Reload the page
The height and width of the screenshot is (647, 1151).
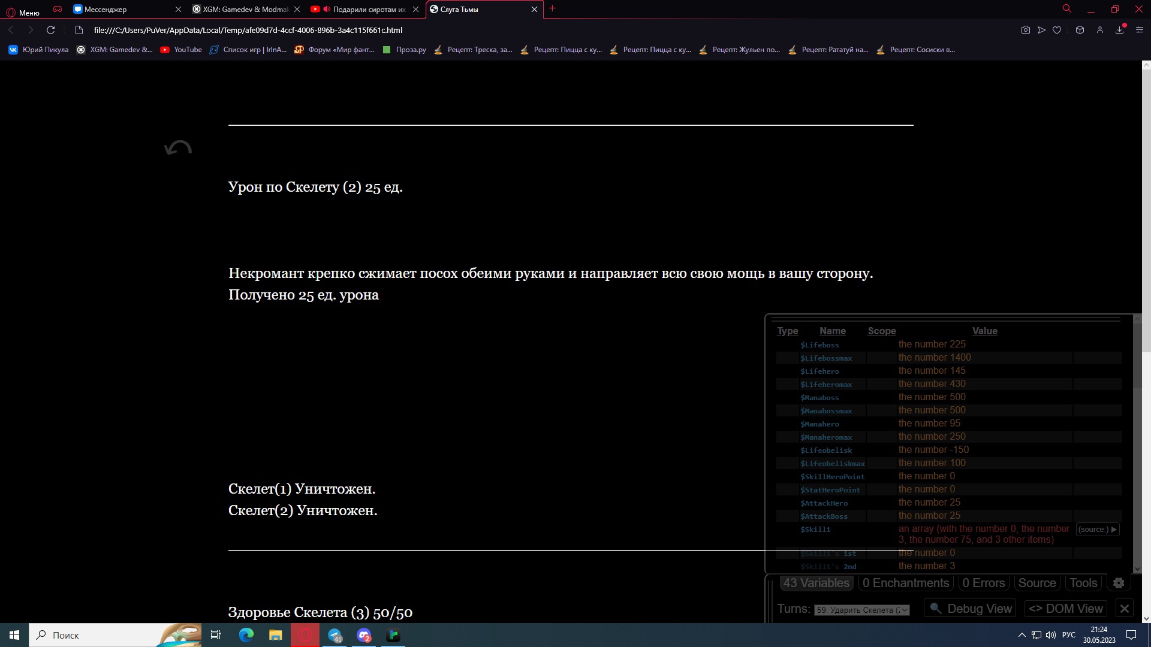pyautogui.click(x=51, y=30)
